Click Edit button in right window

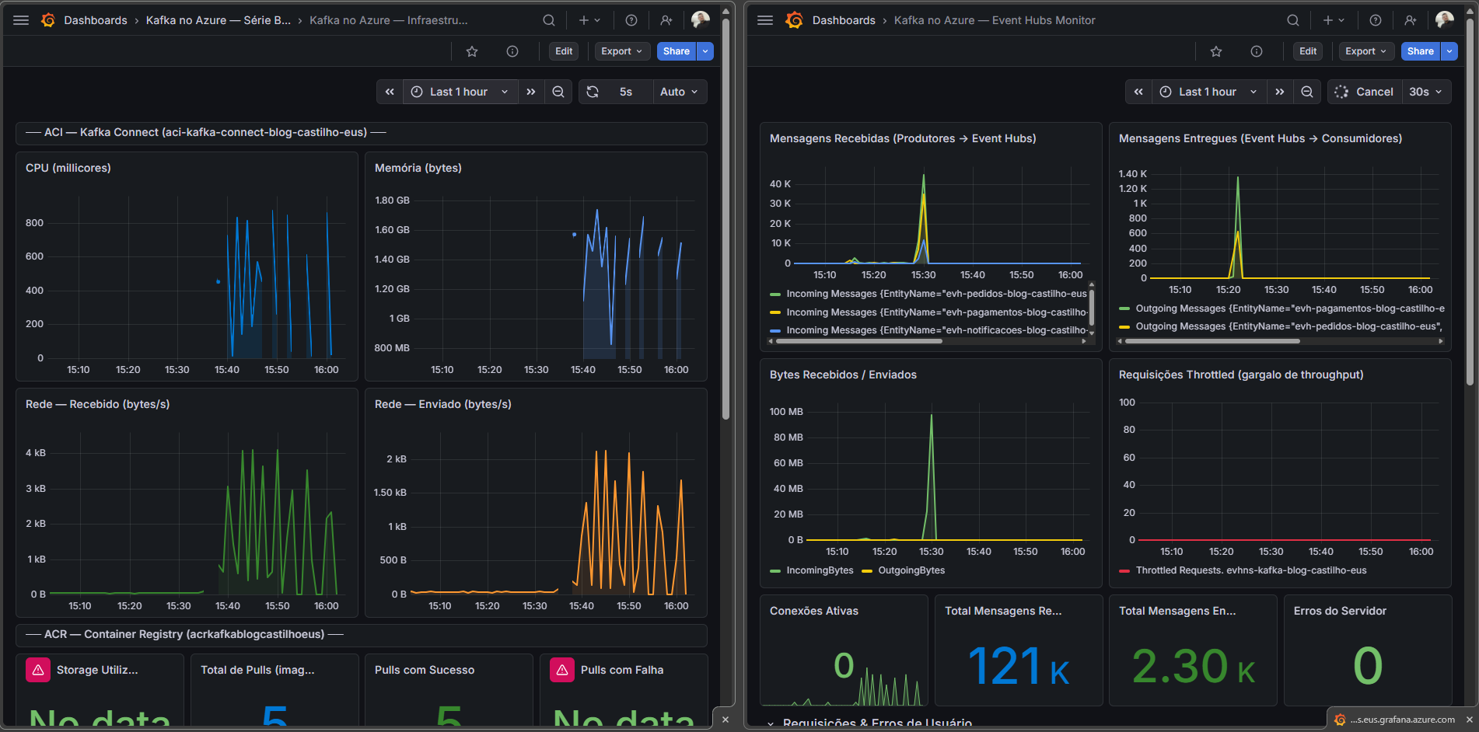(x=1308, y=51)
